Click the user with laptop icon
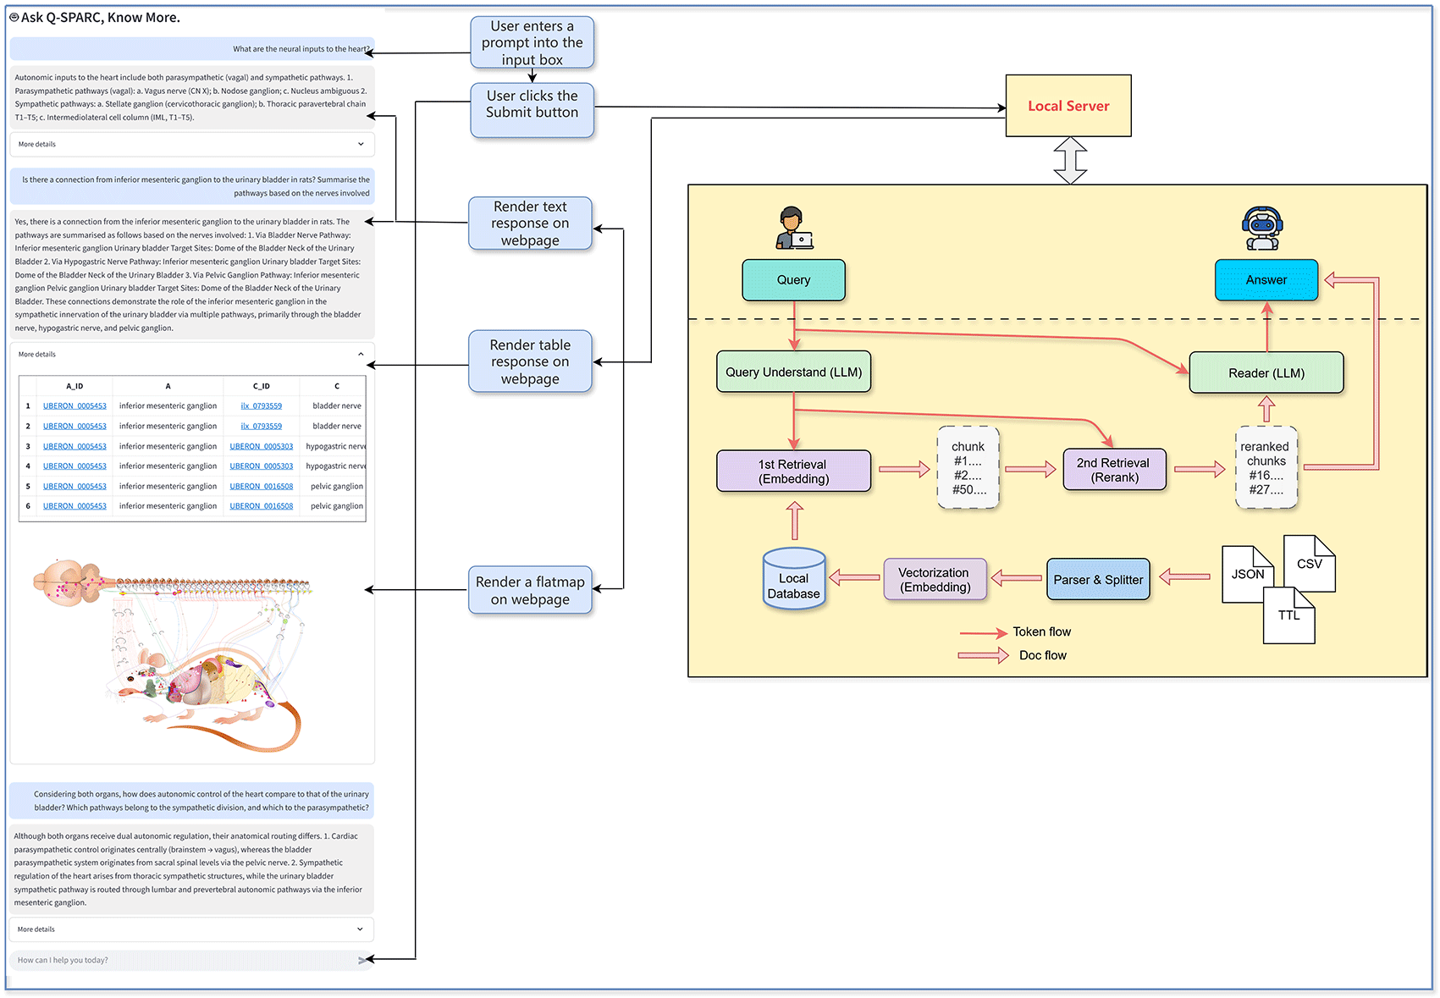Screen dimensions: 1440x998 click(794, 228)
